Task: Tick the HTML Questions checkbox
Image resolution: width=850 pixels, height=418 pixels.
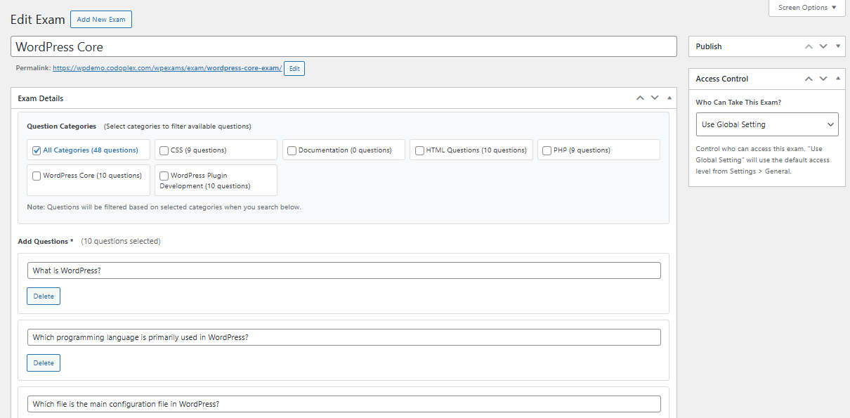Action: 419,150
